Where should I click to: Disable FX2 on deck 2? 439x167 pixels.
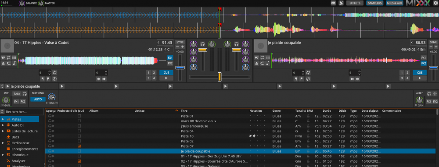click(x=424, y=63)
